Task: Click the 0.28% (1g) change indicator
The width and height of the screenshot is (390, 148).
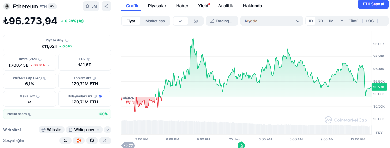Action: (x=72, y=21)
